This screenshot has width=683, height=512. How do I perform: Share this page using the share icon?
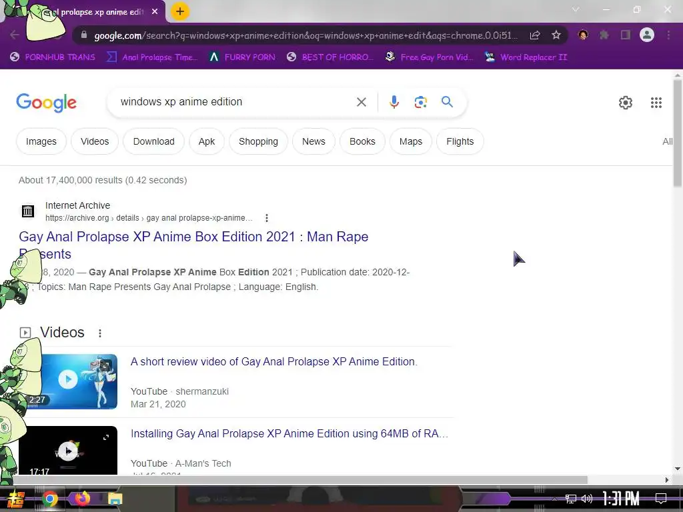(535, 35)
